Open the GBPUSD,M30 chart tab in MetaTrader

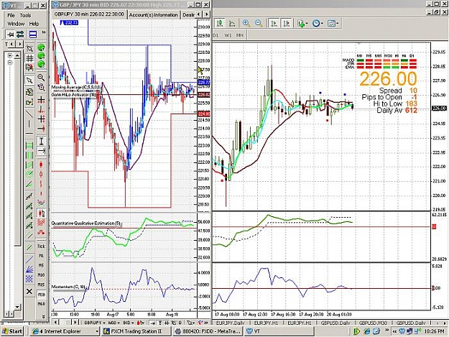pos(373,323)
